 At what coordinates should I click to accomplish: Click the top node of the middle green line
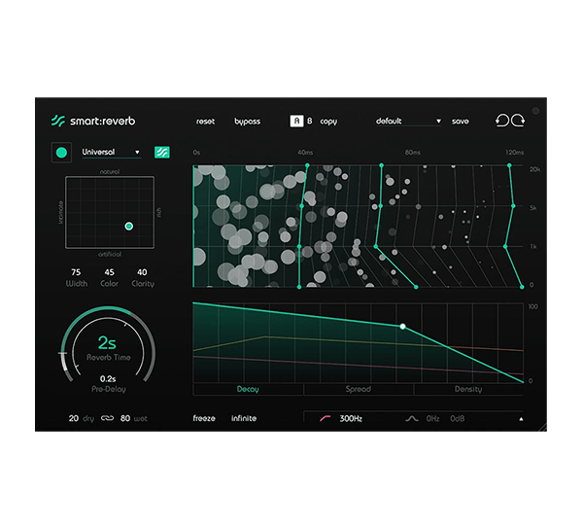(x=381, y=165)
